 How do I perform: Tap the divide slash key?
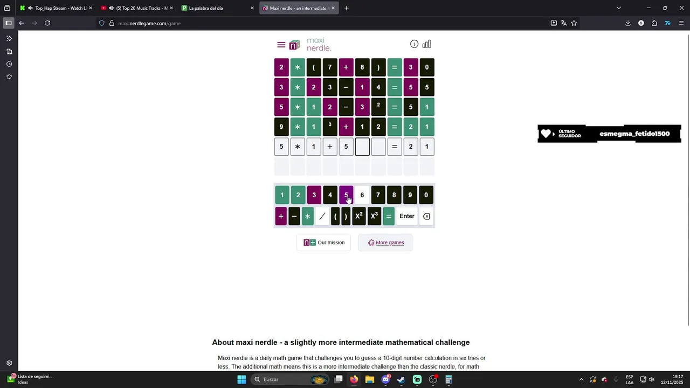[322, 216]
